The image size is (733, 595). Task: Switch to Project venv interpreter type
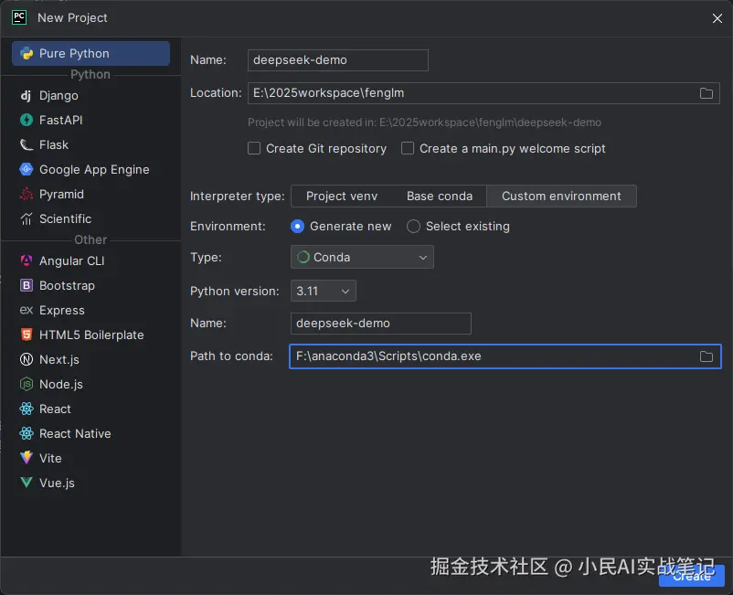click(x=342, y=197)
